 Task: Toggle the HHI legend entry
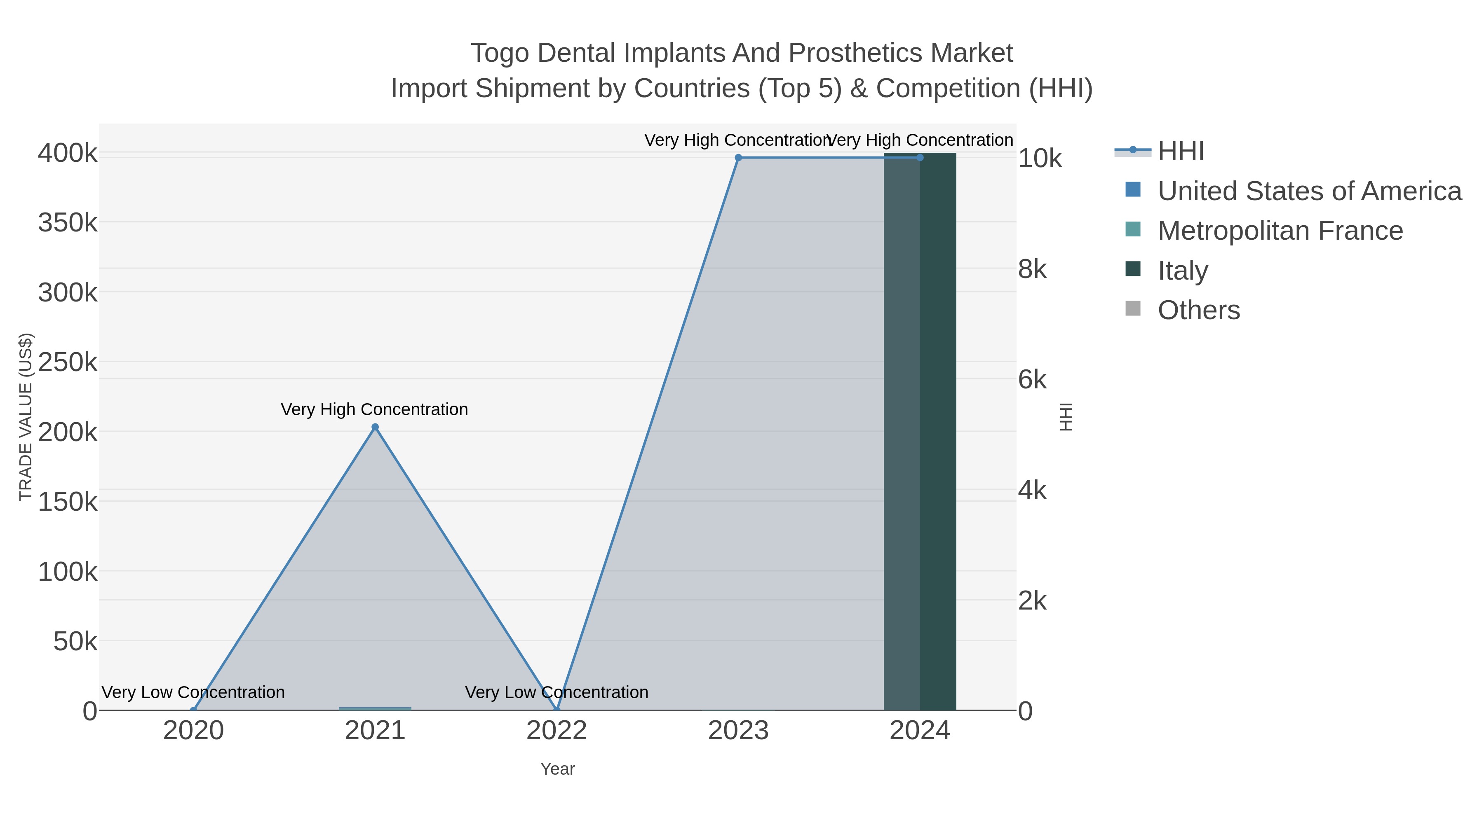(1159, 152)
